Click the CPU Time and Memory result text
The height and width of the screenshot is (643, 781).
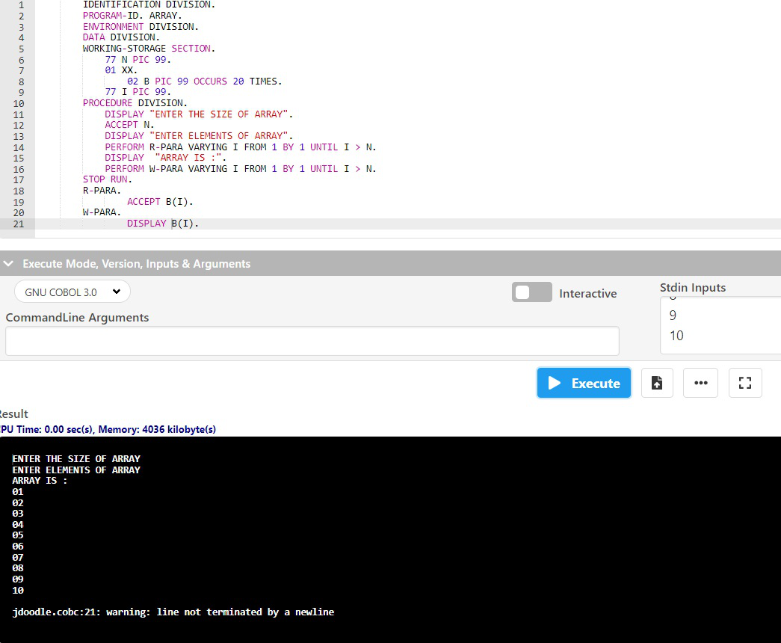click(x=108, y=429)
